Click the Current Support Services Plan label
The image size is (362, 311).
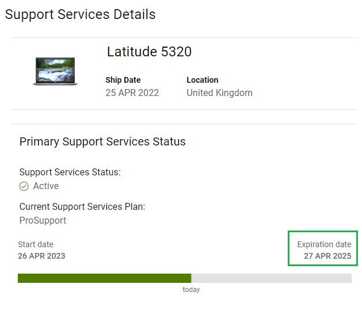coord(82,206)
